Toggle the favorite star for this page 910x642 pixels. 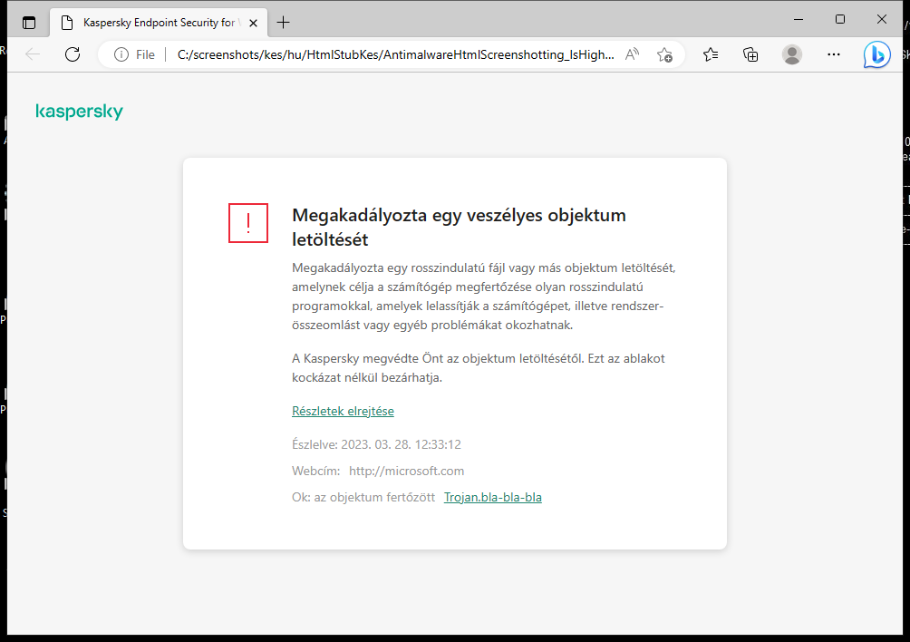664,54
